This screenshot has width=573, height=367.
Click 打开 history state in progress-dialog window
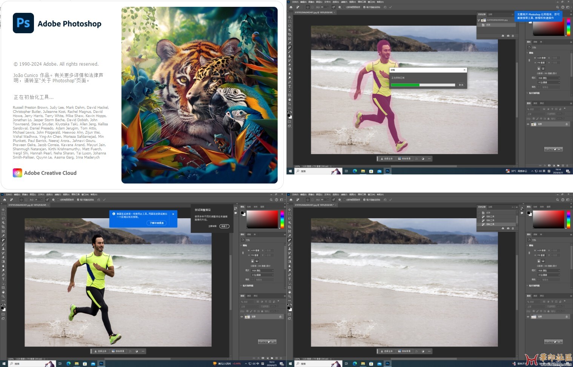tap(496, 25)
